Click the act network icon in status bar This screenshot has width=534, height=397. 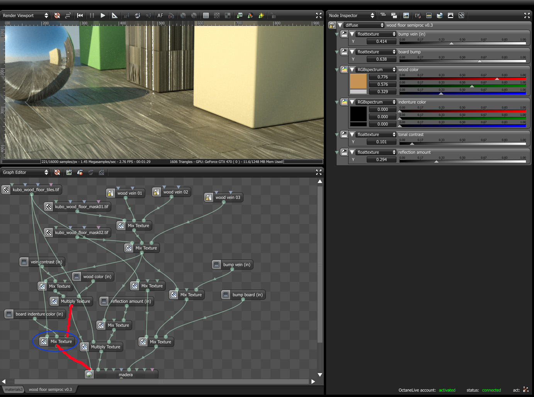click(x=525, y=390)
